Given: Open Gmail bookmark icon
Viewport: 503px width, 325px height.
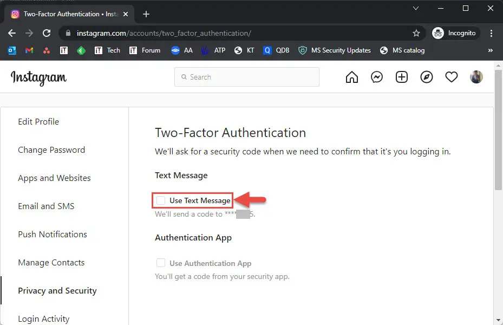Looking at the screenshot, I should (x=29, y=50).
